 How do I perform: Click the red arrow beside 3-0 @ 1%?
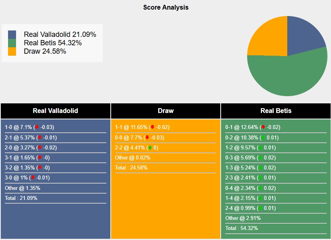33,177
